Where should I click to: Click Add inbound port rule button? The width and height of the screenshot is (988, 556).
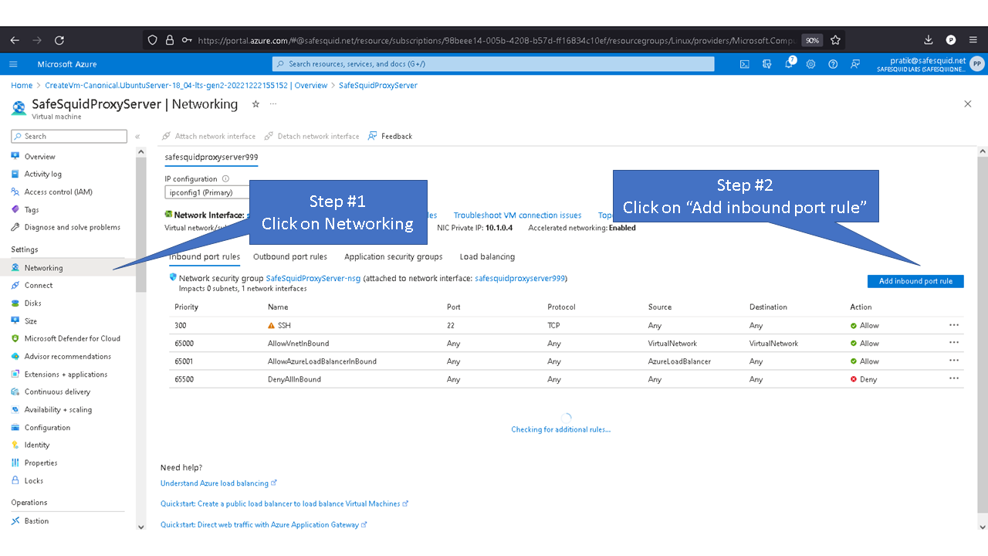[x=915, y=281]
